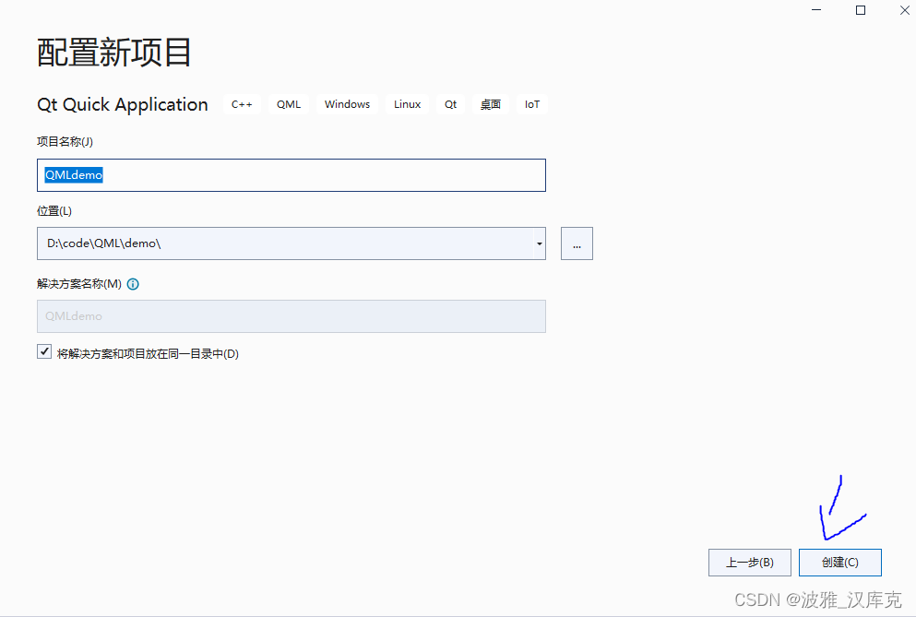916x617 pixels.
Task: Select the 桌面 (Desktop) tag
Action: click(x=490, y=104)
